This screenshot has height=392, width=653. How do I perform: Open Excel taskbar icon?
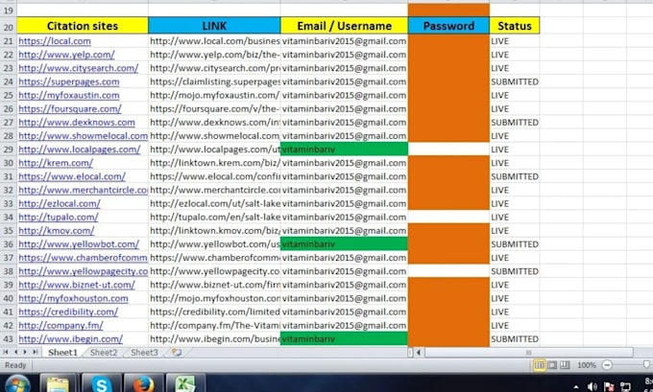tap(185, 383)
